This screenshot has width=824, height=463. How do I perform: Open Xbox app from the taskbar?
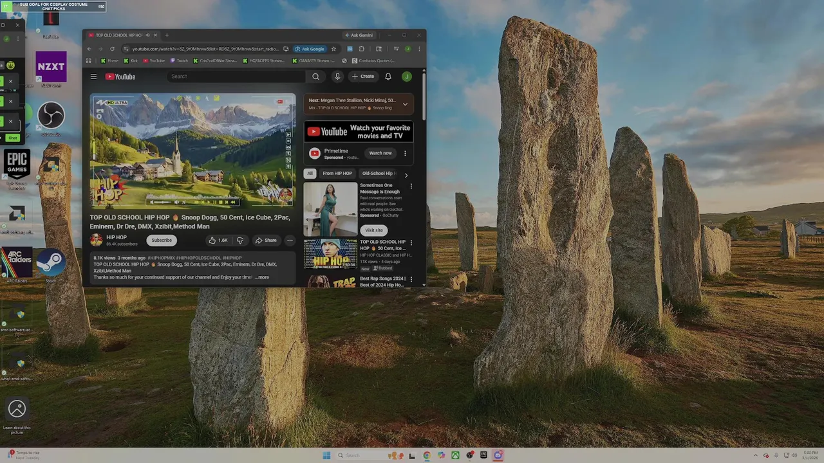[x=455, y=455]
